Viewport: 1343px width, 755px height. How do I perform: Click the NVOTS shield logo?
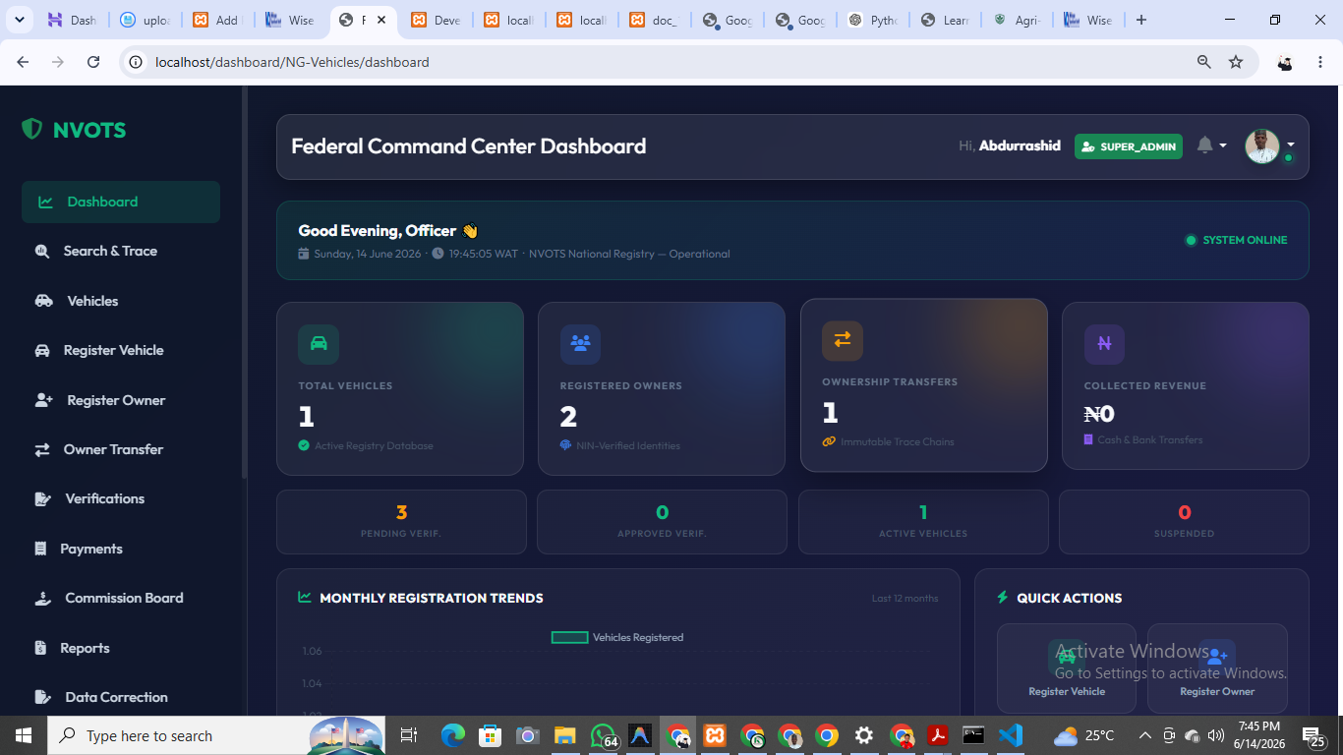[32, 129]
